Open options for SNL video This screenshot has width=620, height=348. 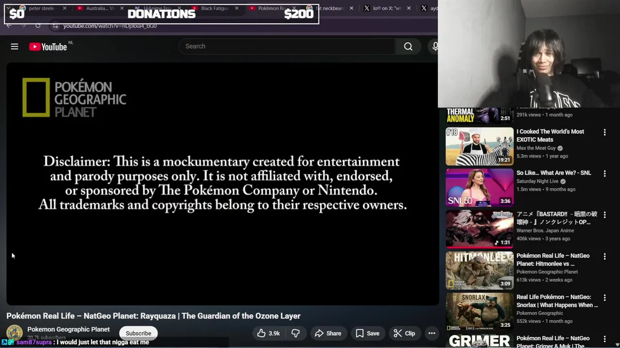click(604, 173)
